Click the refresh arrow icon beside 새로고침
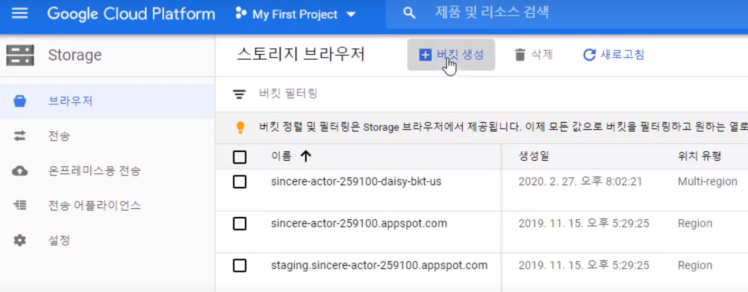The image size is (748, 292). (589, 55)
